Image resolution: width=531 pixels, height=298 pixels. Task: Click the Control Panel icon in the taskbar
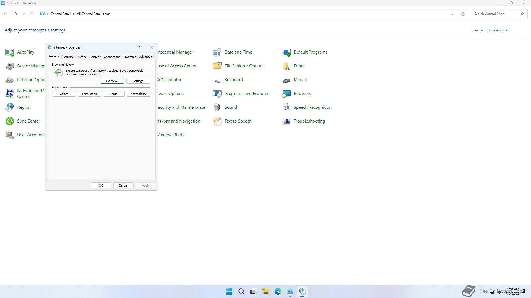click(x=290, y=291)
